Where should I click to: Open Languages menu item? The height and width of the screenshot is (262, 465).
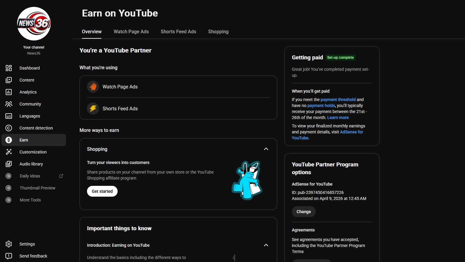click(x=30, y=116)
